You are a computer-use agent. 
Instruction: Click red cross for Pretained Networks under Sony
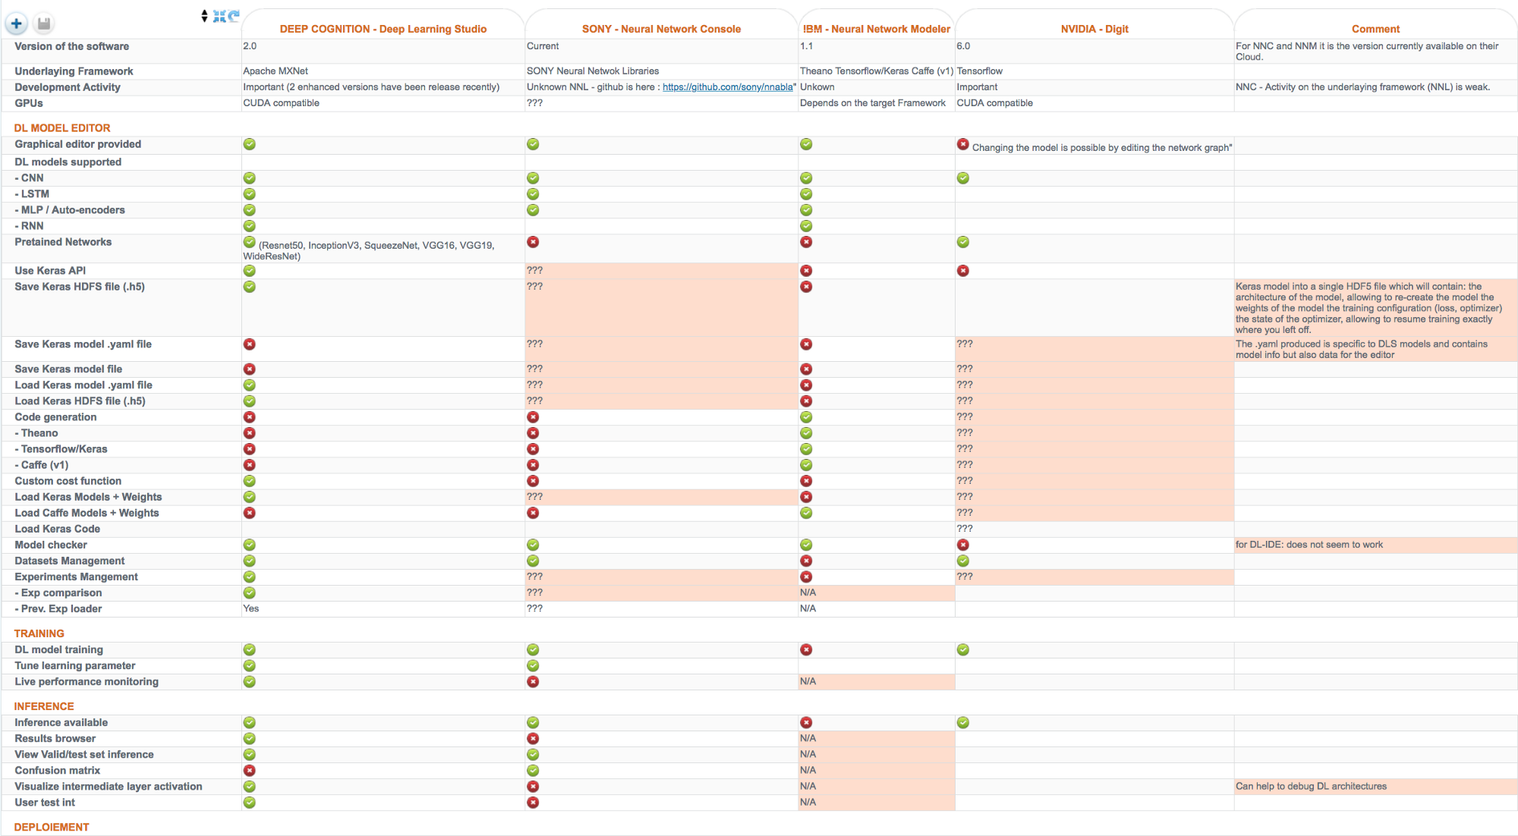point(533,242)
